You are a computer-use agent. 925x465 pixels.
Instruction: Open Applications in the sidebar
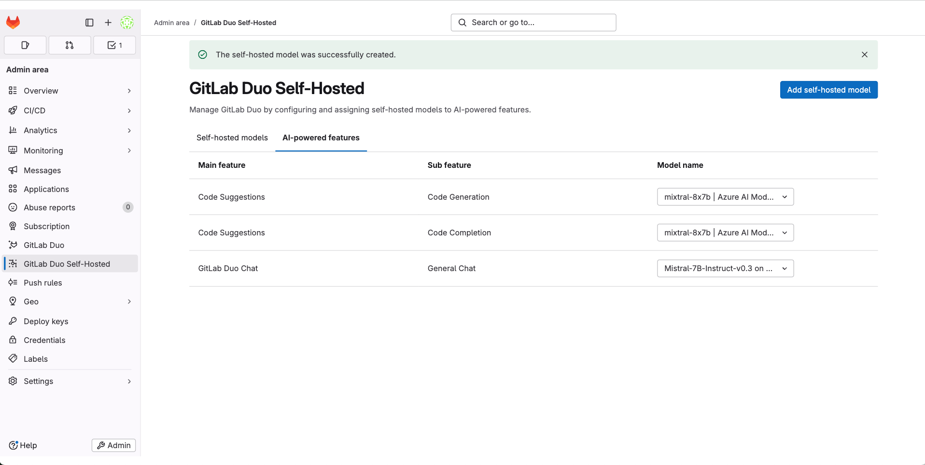click(x=70, y=189)
